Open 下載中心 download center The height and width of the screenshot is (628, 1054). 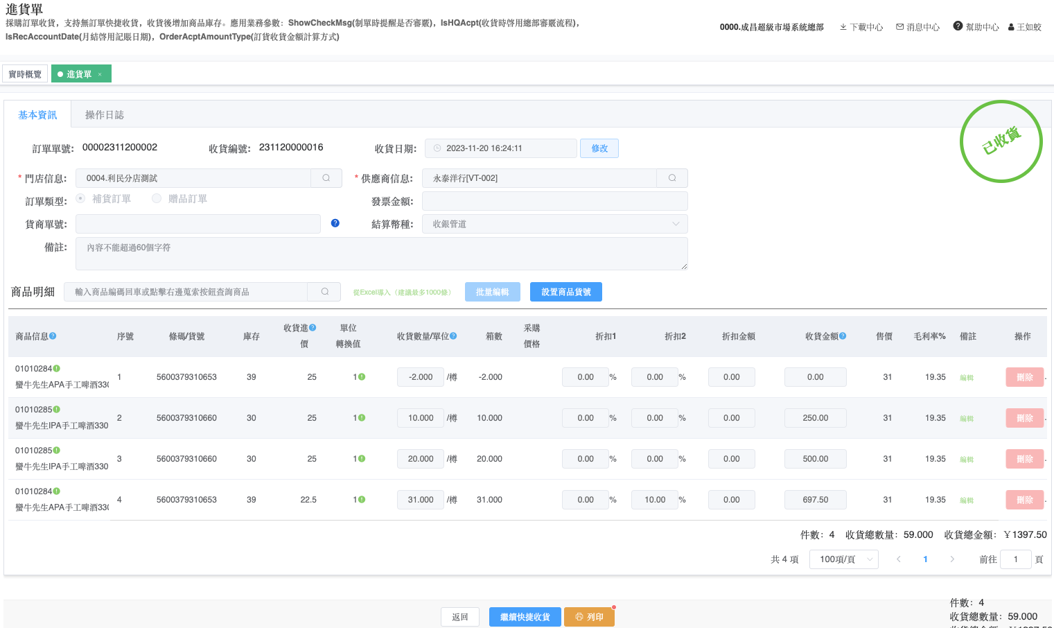(861, 27)
